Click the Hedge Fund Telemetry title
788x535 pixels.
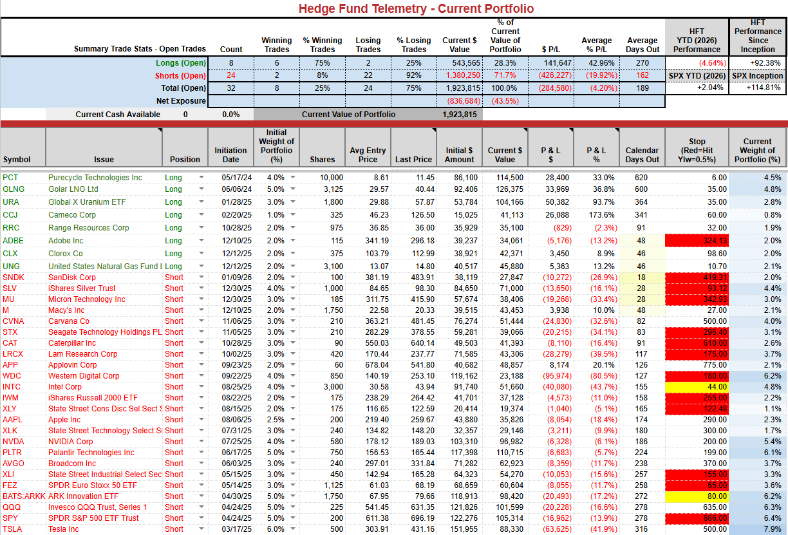[416, 8]
